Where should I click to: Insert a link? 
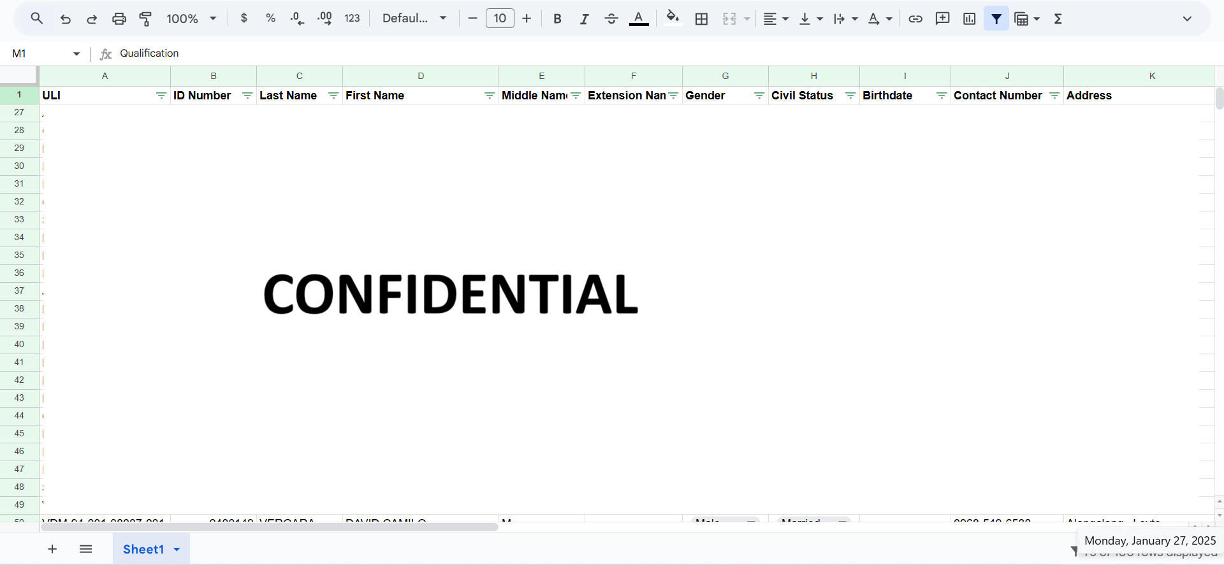pos(915,18)
